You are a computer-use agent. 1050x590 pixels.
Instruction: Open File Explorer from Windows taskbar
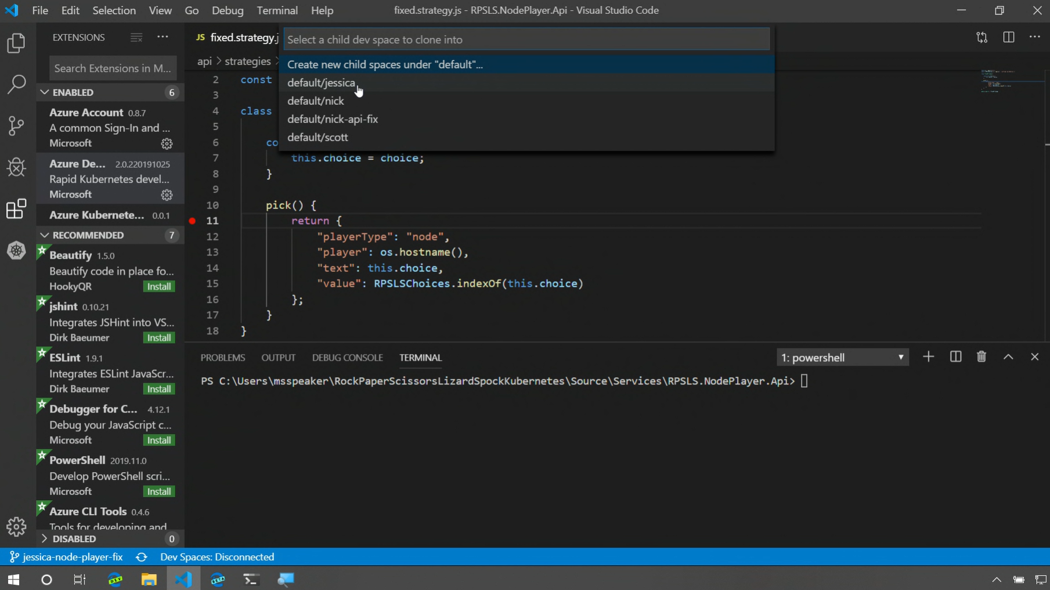tap(149, 580)
